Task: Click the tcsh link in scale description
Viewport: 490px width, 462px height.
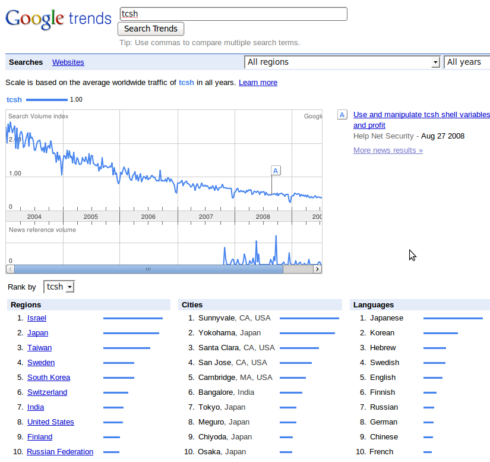Action: (186, 83)
